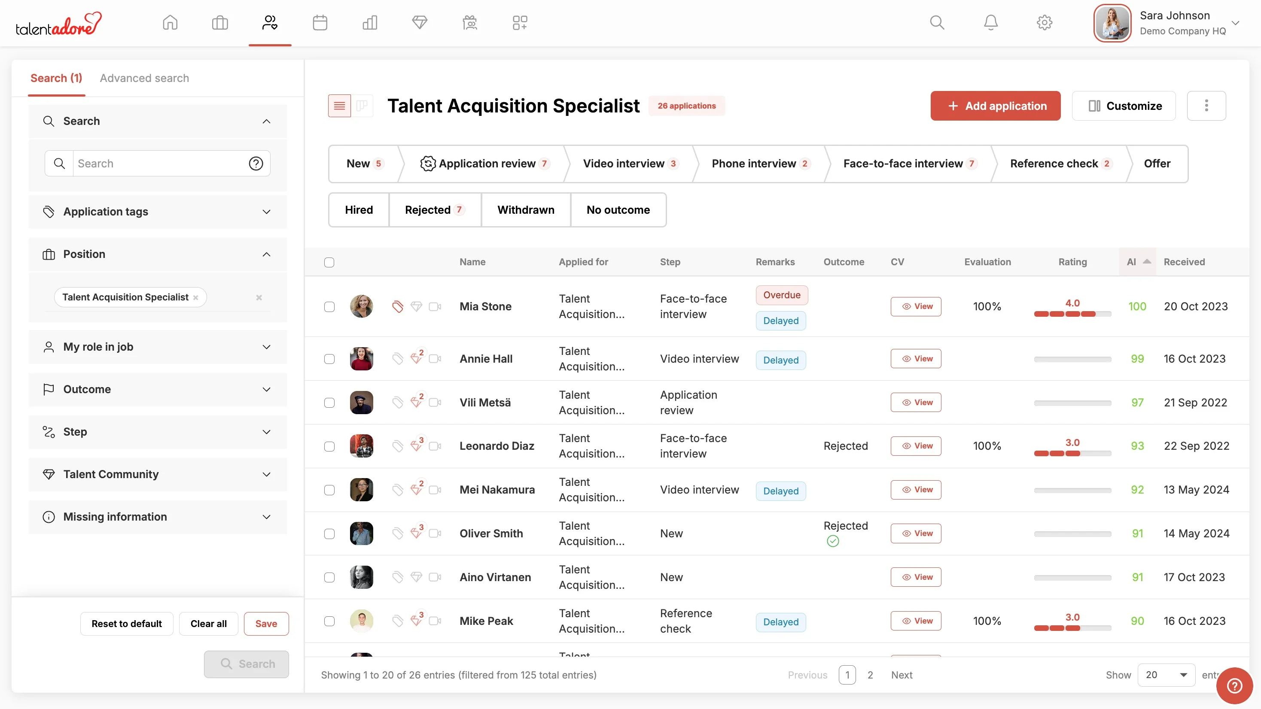Screen dimensions: 1261x709
Task: Open the calendar icon in top navigation
Action: 320,22
